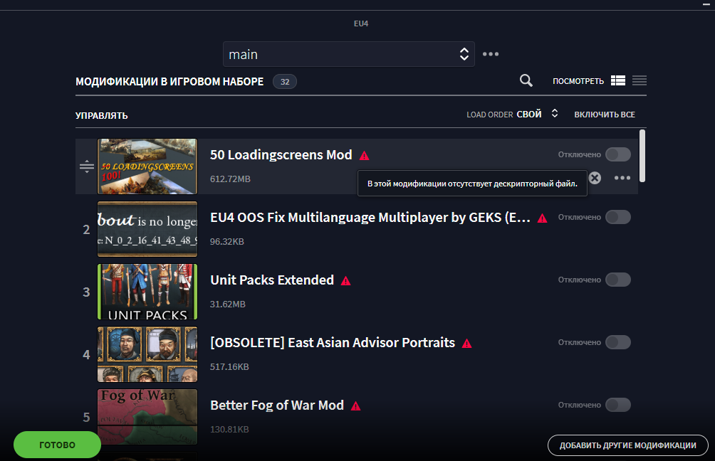Switch to compact list view icon
Viewport: 715px width, 461px height.
coord(639,81)
